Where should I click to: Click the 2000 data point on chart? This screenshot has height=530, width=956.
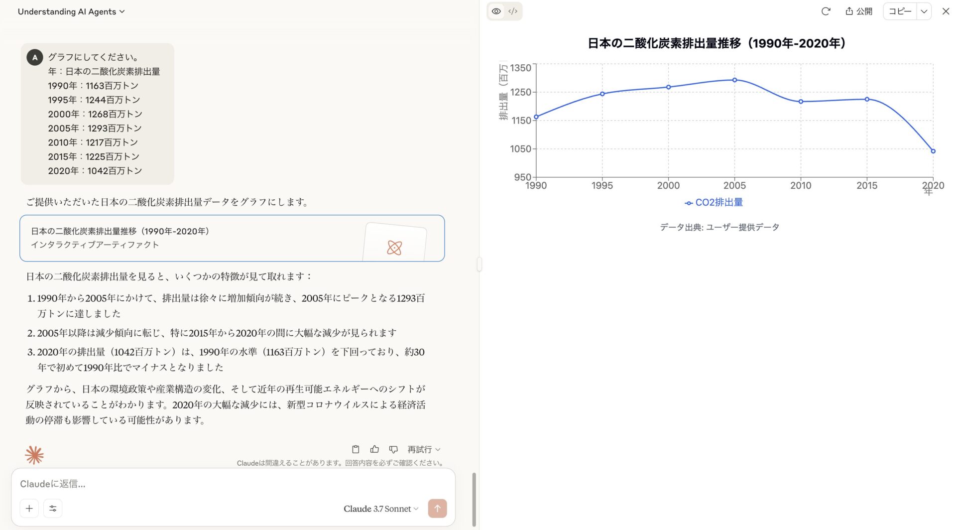[668, 87]
